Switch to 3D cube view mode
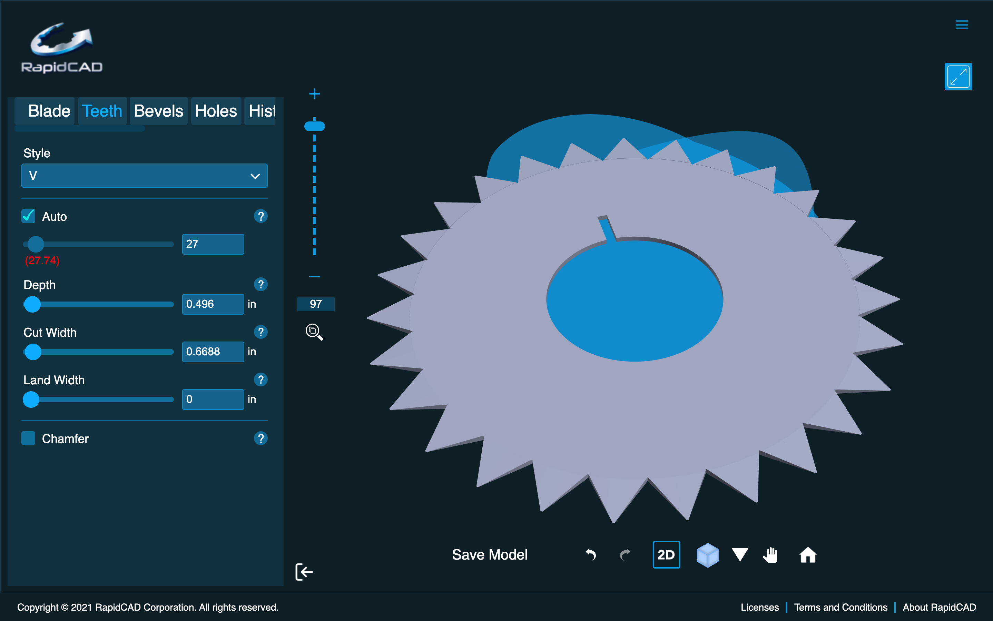This screenshot has height=621, width=993. (x=708, y=554)
